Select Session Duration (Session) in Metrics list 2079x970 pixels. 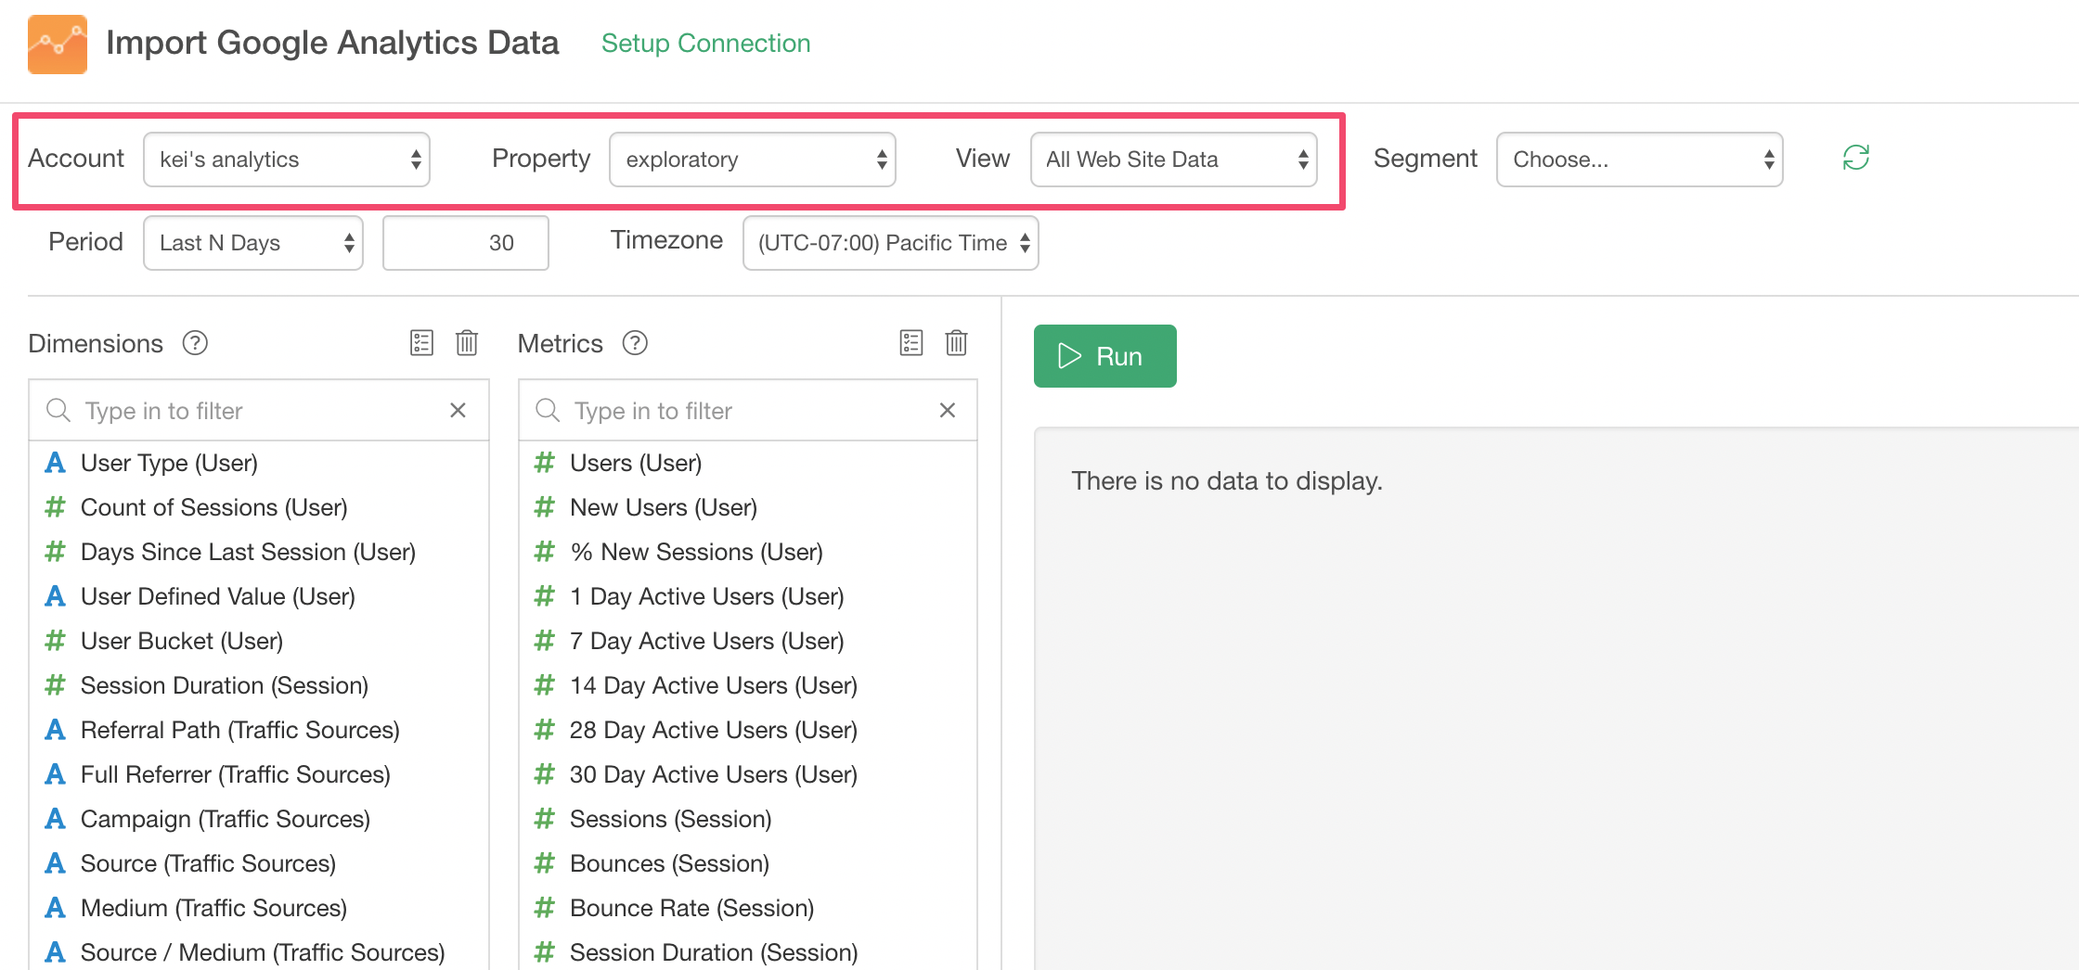748,952
